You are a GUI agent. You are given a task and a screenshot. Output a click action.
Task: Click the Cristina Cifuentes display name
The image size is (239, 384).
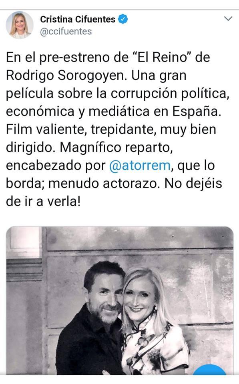coord(78,19)
